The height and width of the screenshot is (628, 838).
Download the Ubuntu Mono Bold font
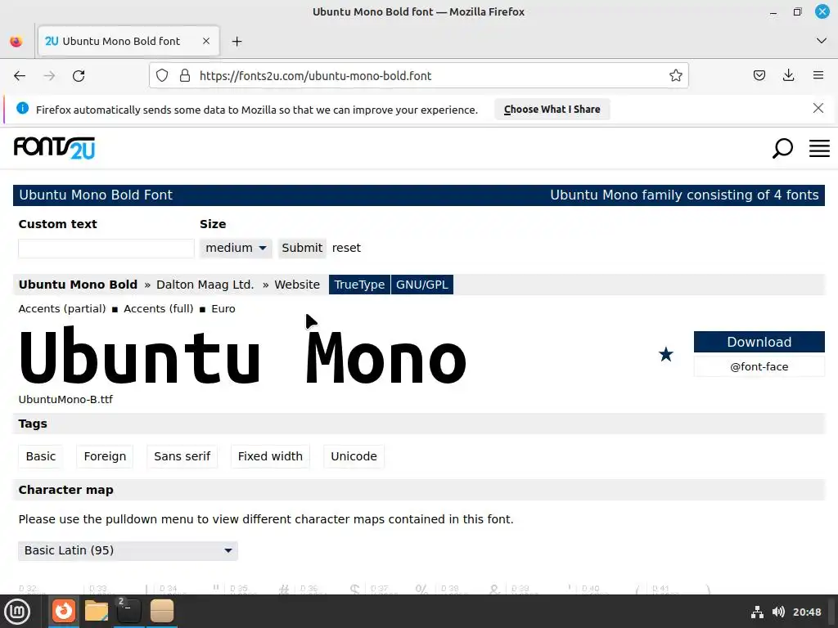(759, 342)
